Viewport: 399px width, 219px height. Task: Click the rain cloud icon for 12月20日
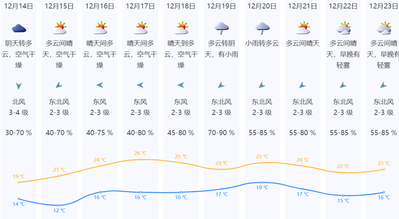click(x=262, y=27)
